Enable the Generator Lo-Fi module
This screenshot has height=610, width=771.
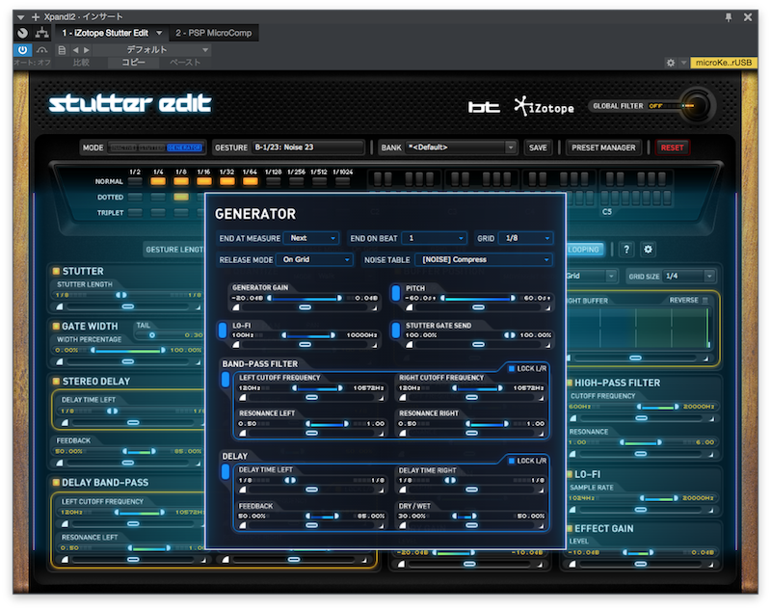(223, 331)
